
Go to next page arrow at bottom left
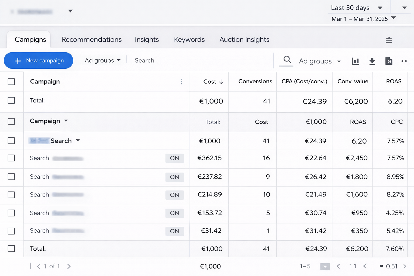[69, 266]
